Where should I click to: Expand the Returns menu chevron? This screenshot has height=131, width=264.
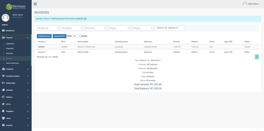pyautogui.click(x=28, y=97)
